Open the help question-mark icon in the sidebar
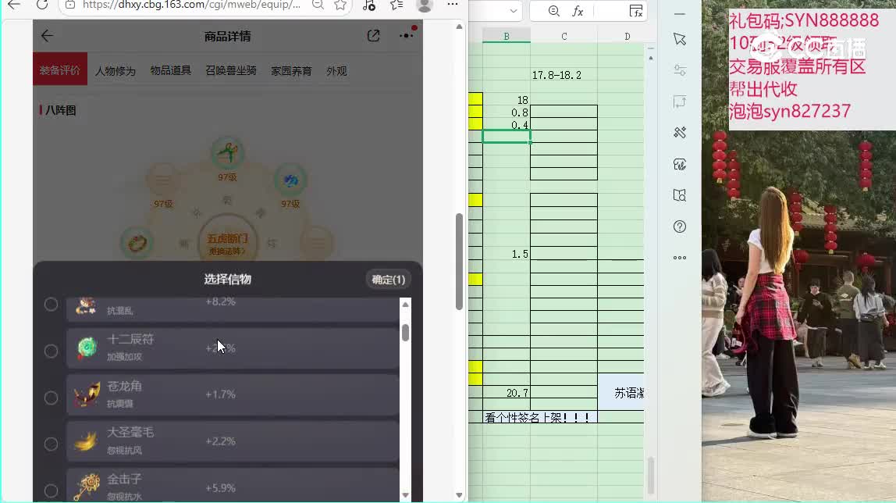896x503 pixels. [x=680, y=227]
